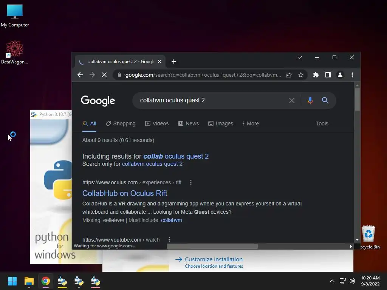
Task: Click the address bar URL text
Action: 203,75
